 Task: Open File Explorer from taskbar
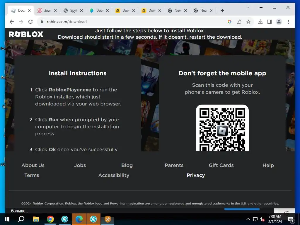click(x=36, y=219)
